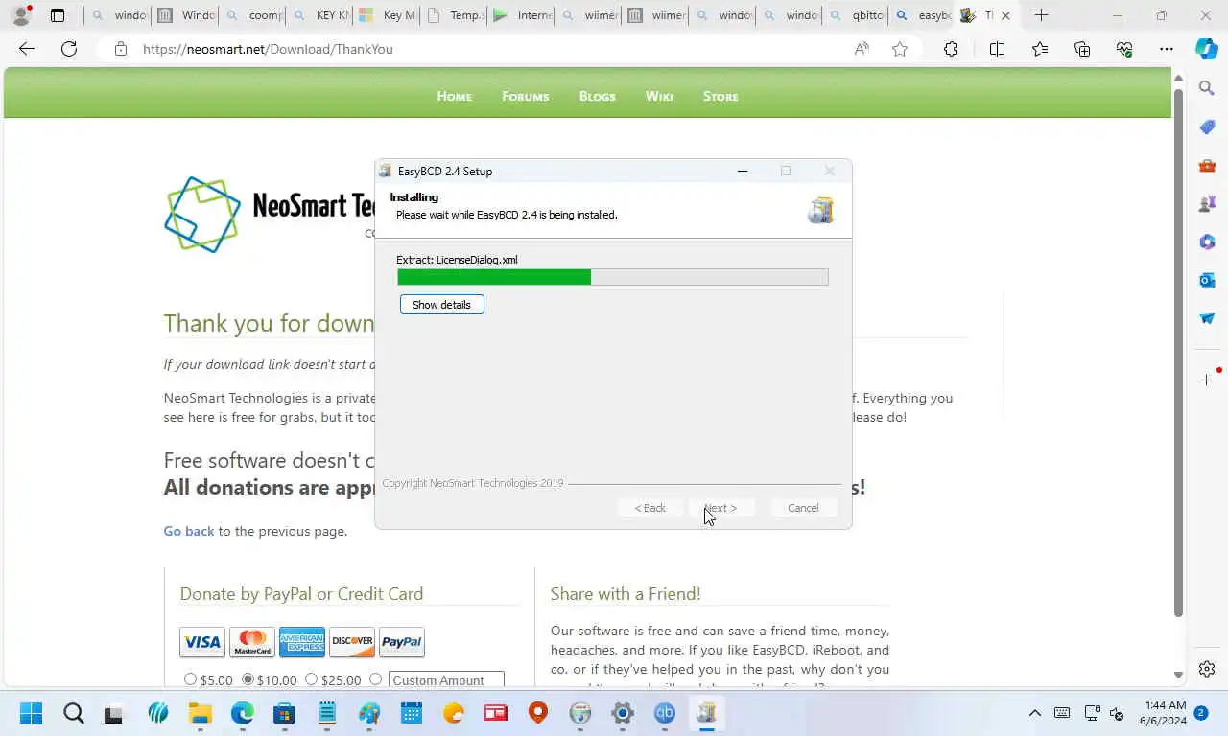Open File Explorer from taskbar
Viewport: 1228px width, 736px height.
pos(200,713)
